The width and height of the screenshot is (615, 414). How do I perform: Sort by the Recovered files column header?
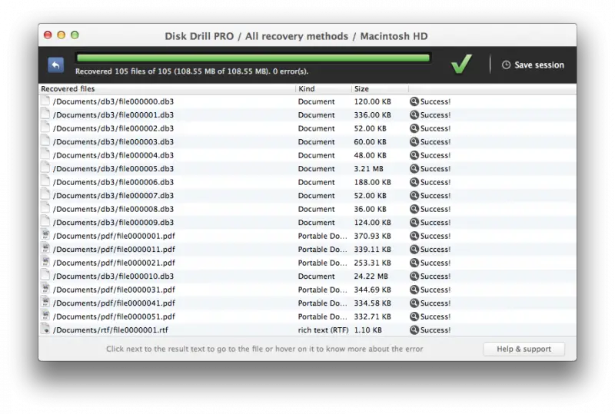coord(167,88)
